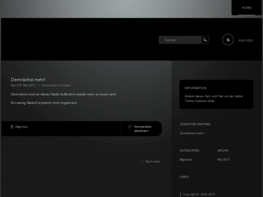The height and width of the screenshot is (197, 263).
Task: Click the category icon beside Allgemein in post footer
Action: [12, 127]
